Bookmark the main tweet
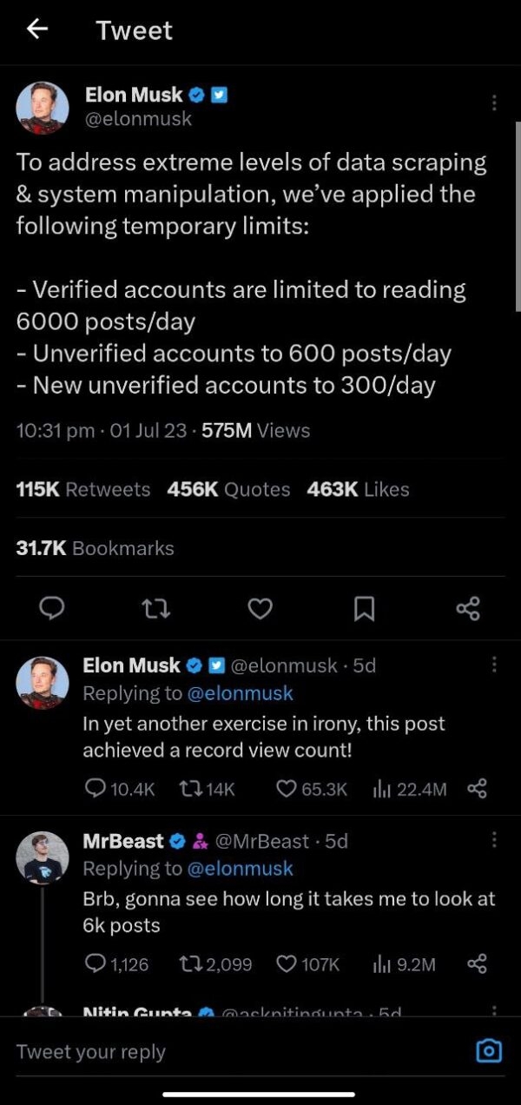 [364, 609]
